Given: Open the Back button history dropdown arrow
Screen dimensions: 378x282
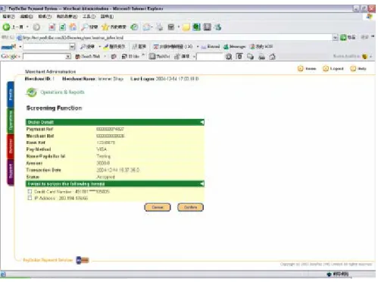Looking at the screenshot, I should (x=27, y=27).
